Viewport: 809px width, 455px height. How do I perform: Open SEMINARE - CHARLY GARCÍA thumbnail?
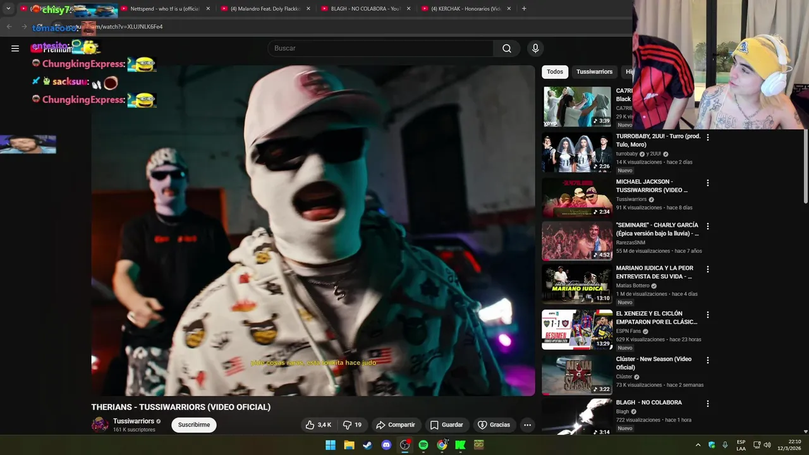pos(577,241)
